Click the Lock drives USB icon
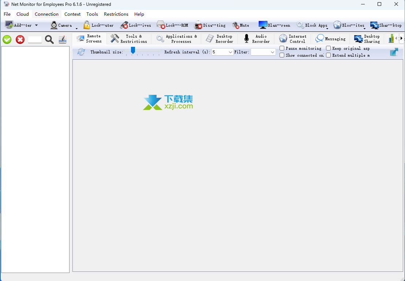This screenshot has height=281, width=405. point(124,25)
